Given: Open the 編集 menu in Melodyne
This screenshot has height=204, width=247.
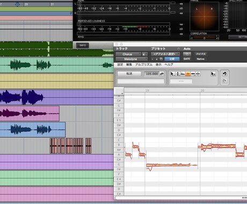Looking at the screenshot, I should (129, 64).
